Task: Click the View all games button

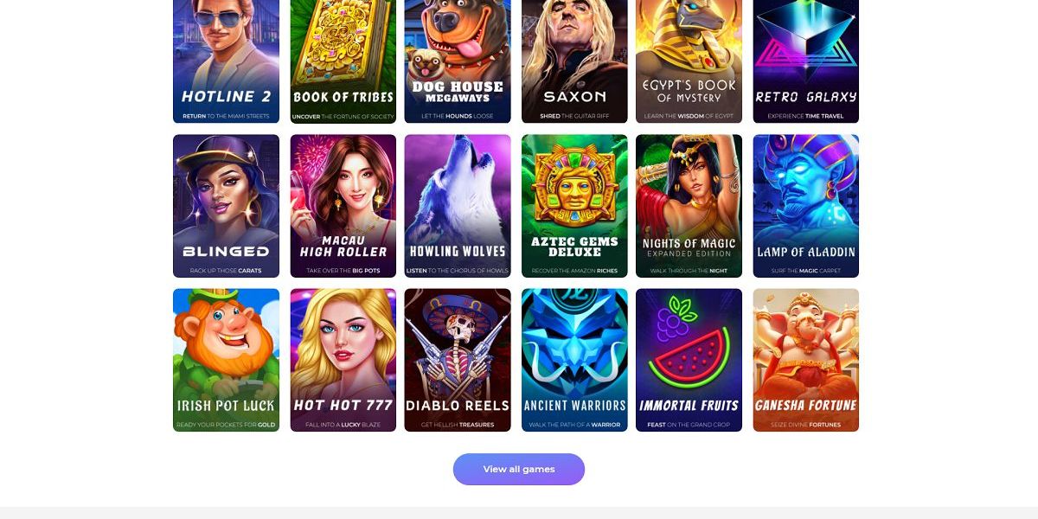Action: coord(519,469)
